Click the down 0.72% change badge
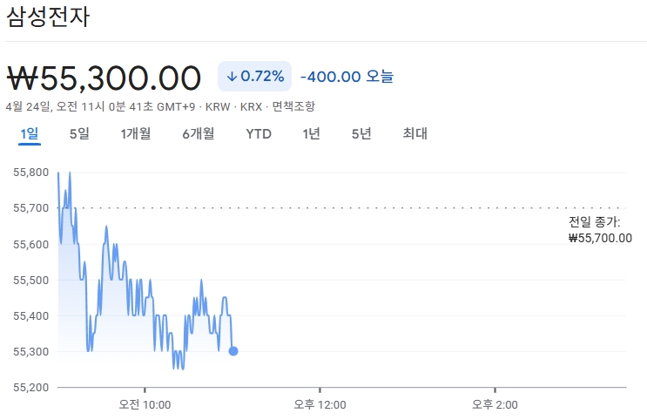647x420 pixels. [x=254, y=77]
